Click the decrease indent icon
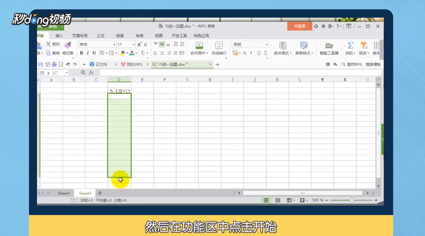The height and width of the screenshot is (236, 425). (x=176, y=44)
